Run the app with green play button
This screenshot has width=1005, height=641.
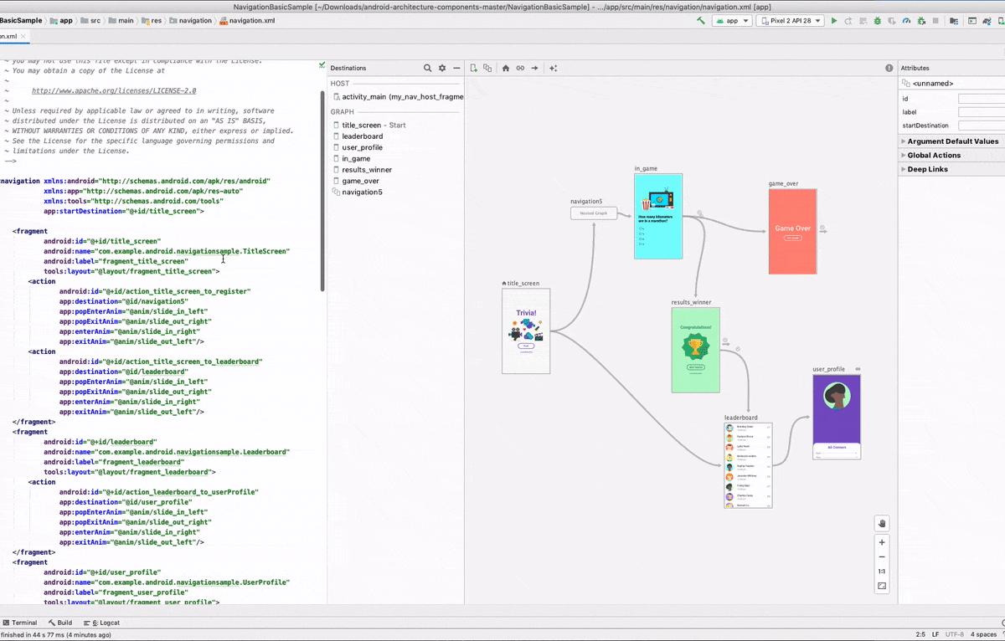click(x=834, y=21)
